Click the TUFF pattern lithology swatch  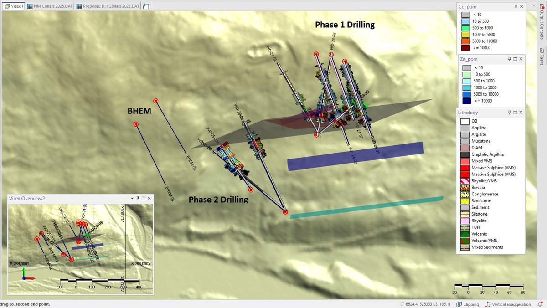(464, 227)
